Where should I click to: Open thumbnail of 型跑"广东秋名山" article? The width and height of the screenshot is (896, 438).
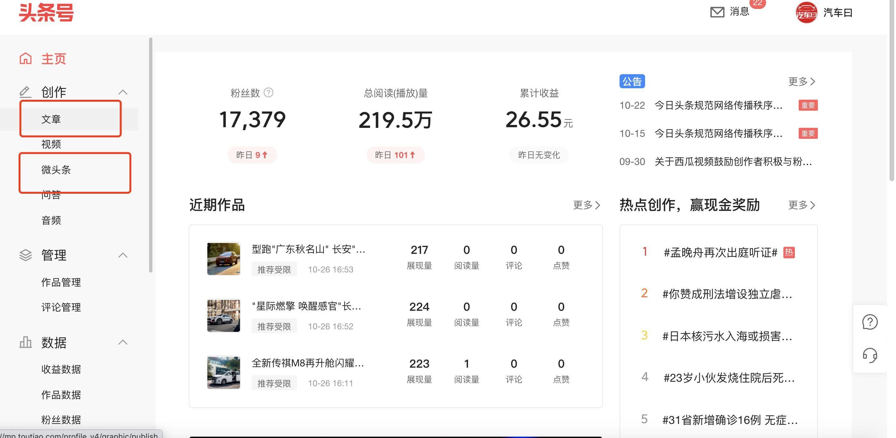click(224, 259)
